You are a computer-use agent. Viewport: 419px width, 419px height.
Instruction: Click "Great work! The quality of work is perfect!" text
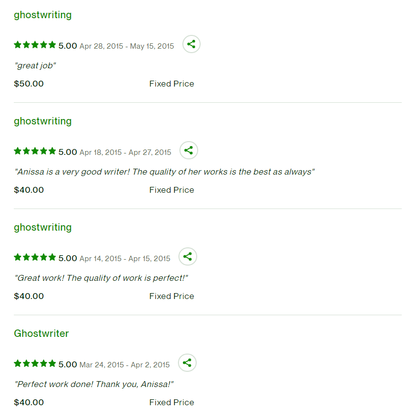tap(101, 278)
